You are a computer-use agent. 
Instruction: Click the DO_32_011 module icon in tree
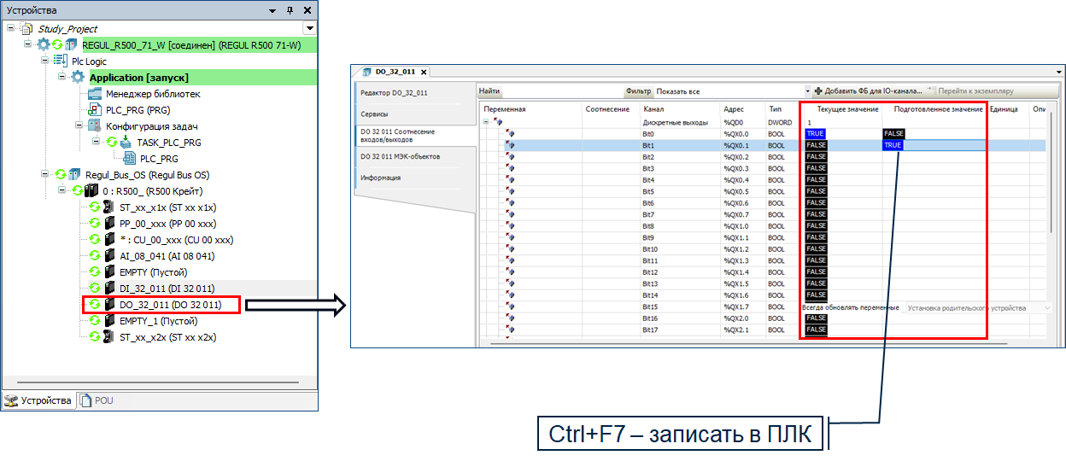tap(109, 305)
